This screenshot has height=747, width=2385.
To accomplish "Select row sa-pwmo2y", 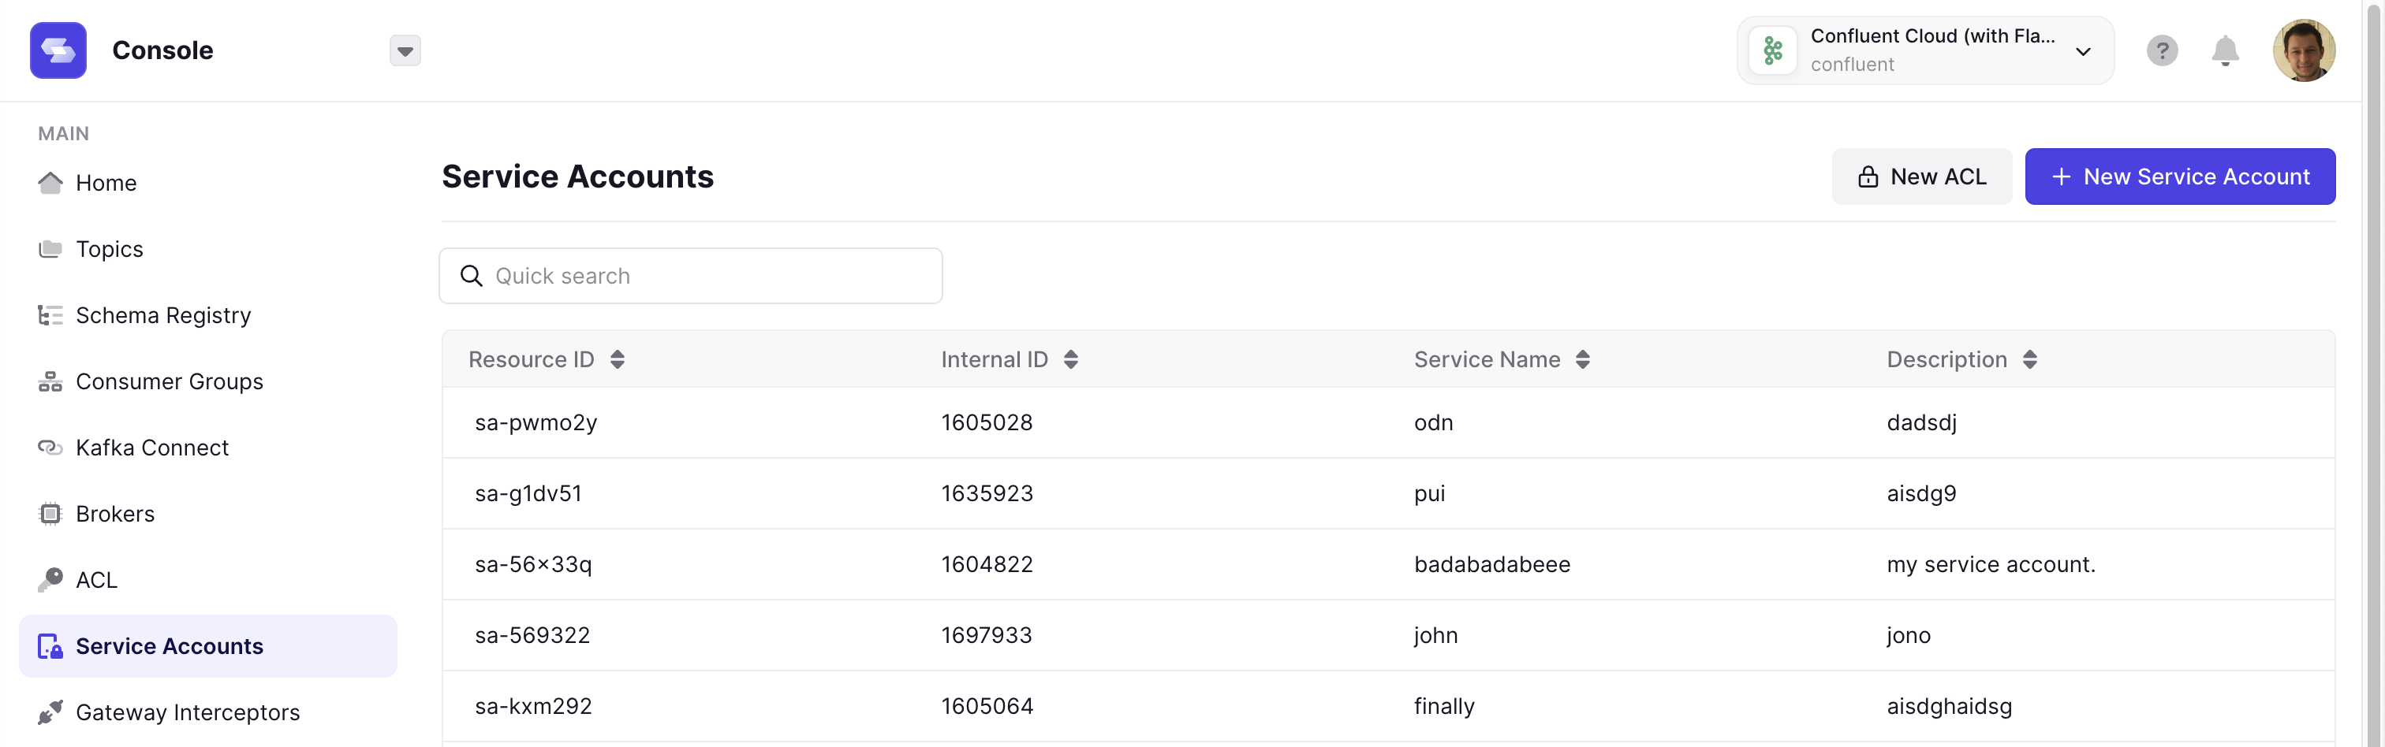I will 1388,422.
